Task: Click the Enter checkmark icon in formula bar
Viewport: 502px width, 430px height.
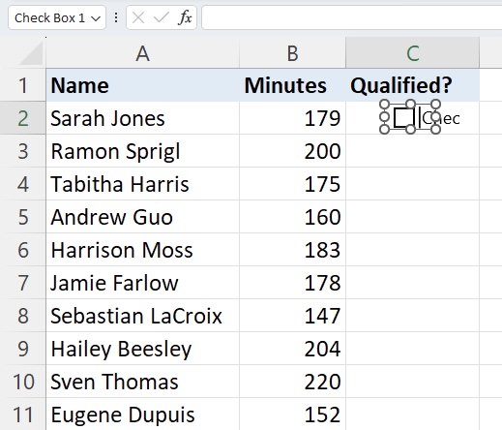Action: [x=162, y=17]
